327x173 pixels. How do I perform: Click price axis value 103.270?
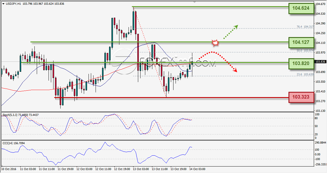click(321, 101)
